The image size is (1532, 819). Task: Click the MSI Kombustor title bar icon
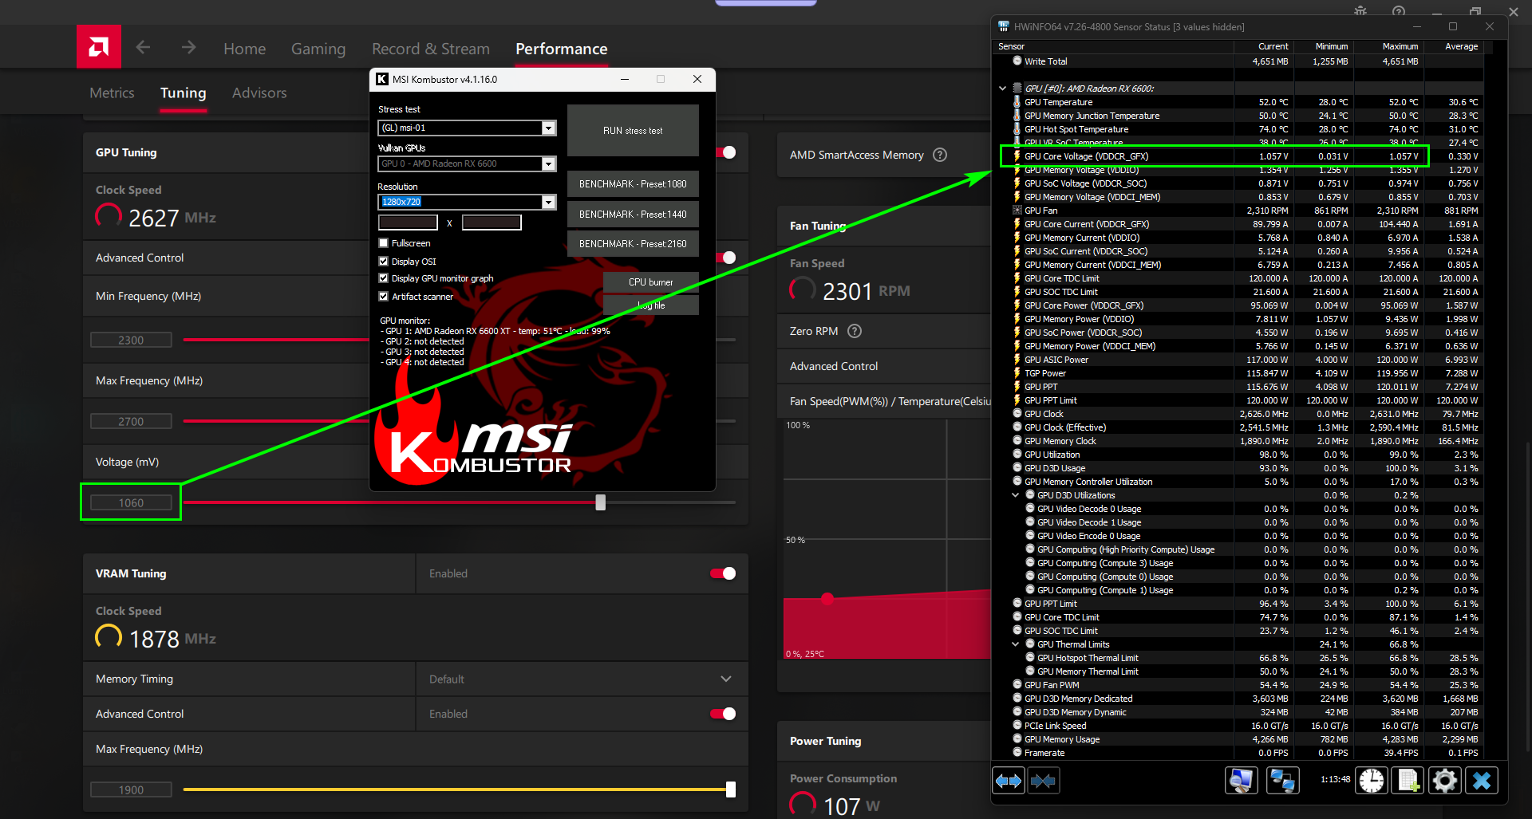[382, 79]
